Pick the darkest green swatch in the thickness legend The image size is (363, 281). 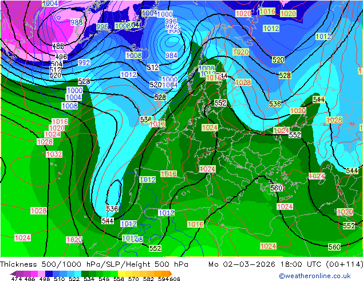85,274
